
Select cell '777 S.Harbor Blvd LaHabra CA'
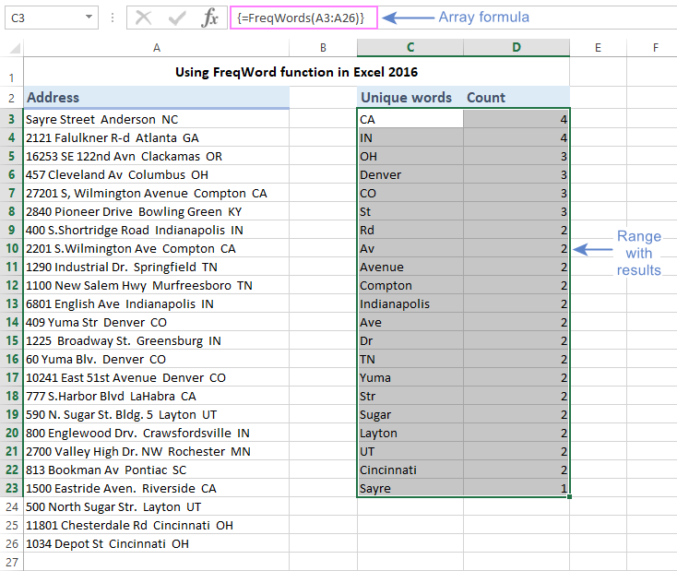pyautogui.click(x=156, y=396)
